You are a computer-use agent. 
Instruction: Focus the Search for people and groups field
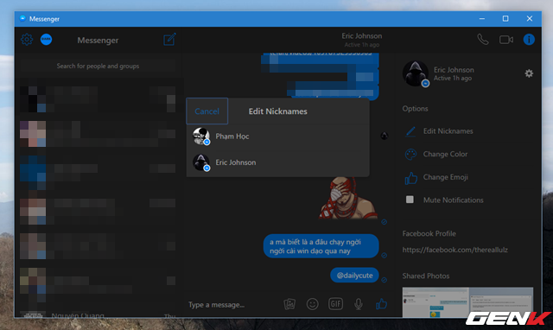(98, 66)
